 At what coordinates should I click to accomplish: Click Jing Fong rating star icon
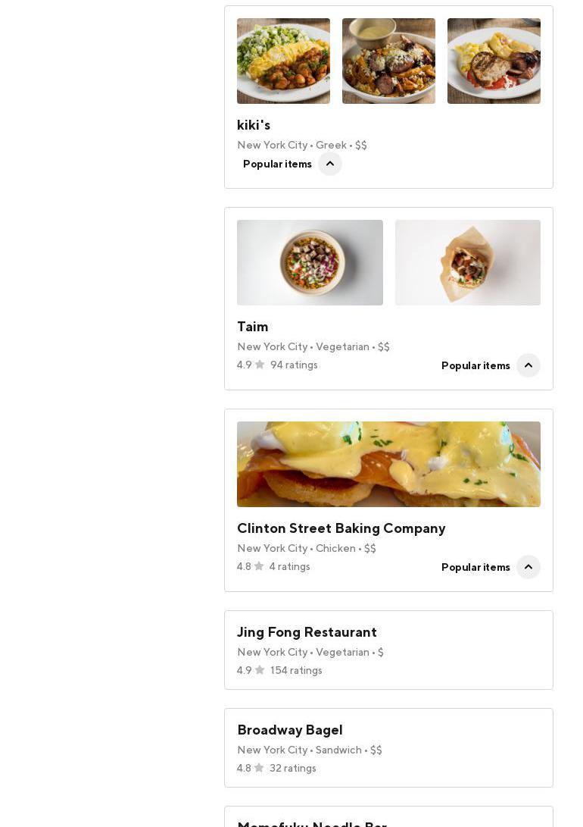pos(260,670)
